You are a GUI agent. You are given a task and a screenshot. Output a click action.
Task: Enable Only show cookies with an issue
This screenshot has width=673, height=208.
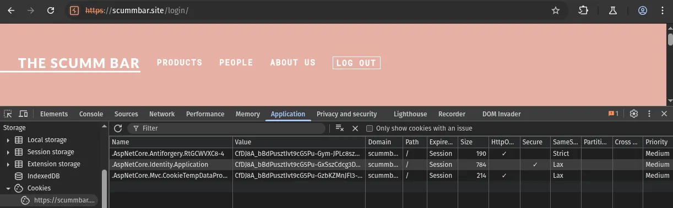click(370, 128)
